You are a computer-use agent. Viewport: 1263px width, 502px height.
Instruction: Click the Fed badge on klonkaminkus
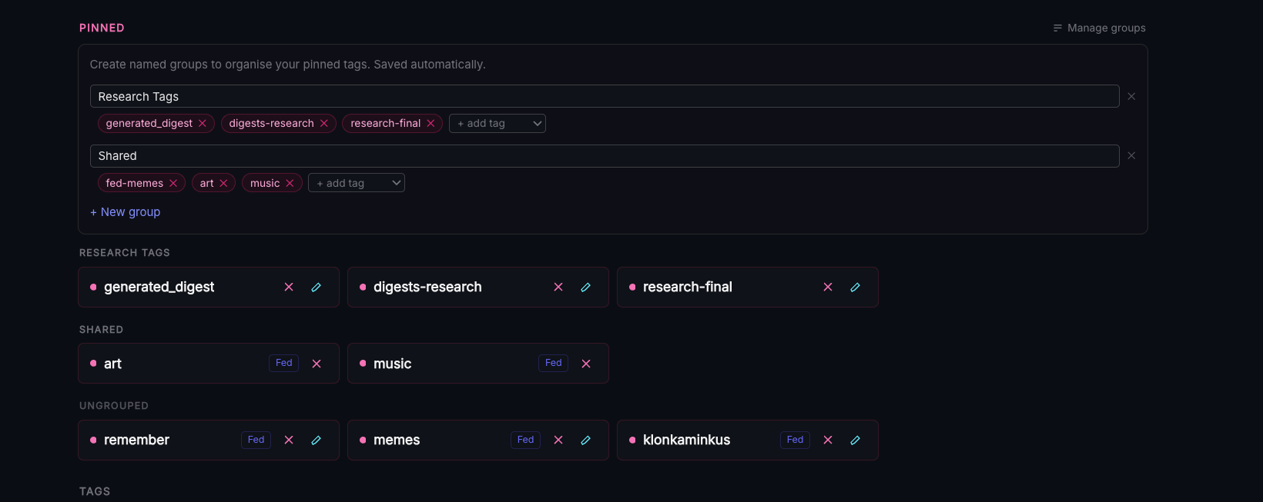pos(795,440)
